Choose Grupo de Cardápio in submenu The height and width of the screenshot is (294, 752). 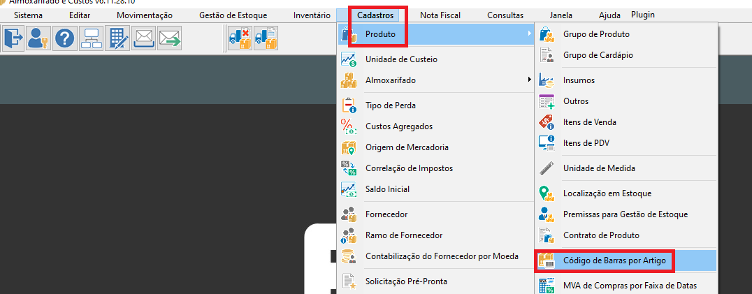tap(626, 55)
